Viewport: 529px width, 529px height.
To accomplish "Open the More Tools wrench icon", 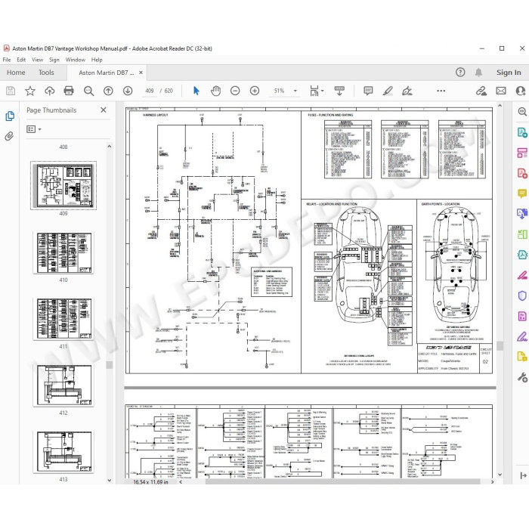I will pyautogui.click(x=522, y=377).
